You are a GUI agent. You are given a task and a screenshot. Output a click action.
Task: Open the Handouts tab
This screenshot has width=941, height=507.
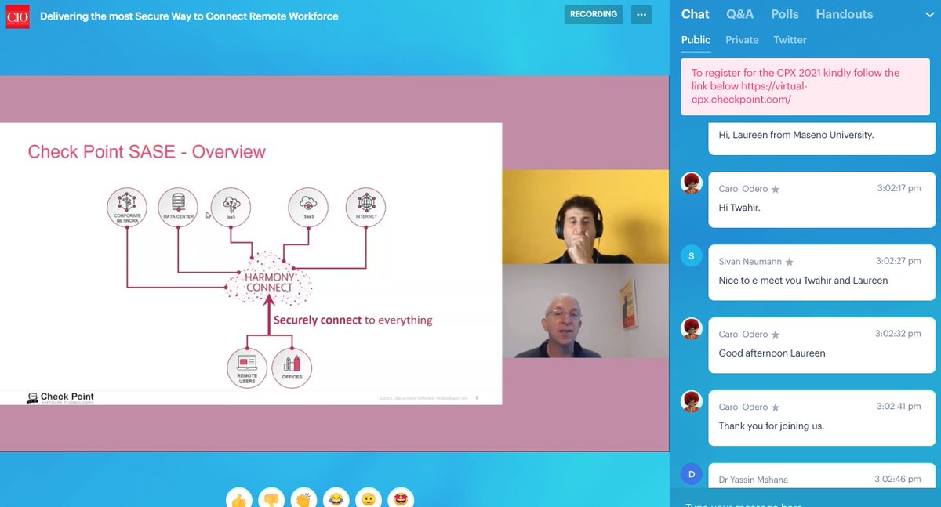tap(845, 14)
